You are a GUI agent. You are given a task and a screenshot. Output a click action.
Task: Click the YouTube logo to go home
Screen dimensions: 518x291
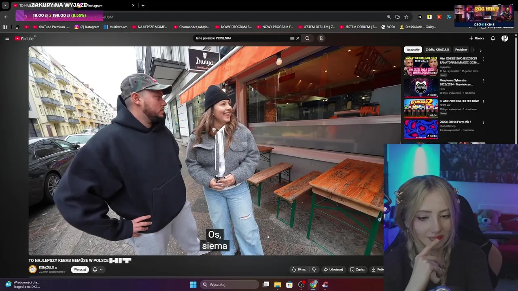tap(24, 38)
